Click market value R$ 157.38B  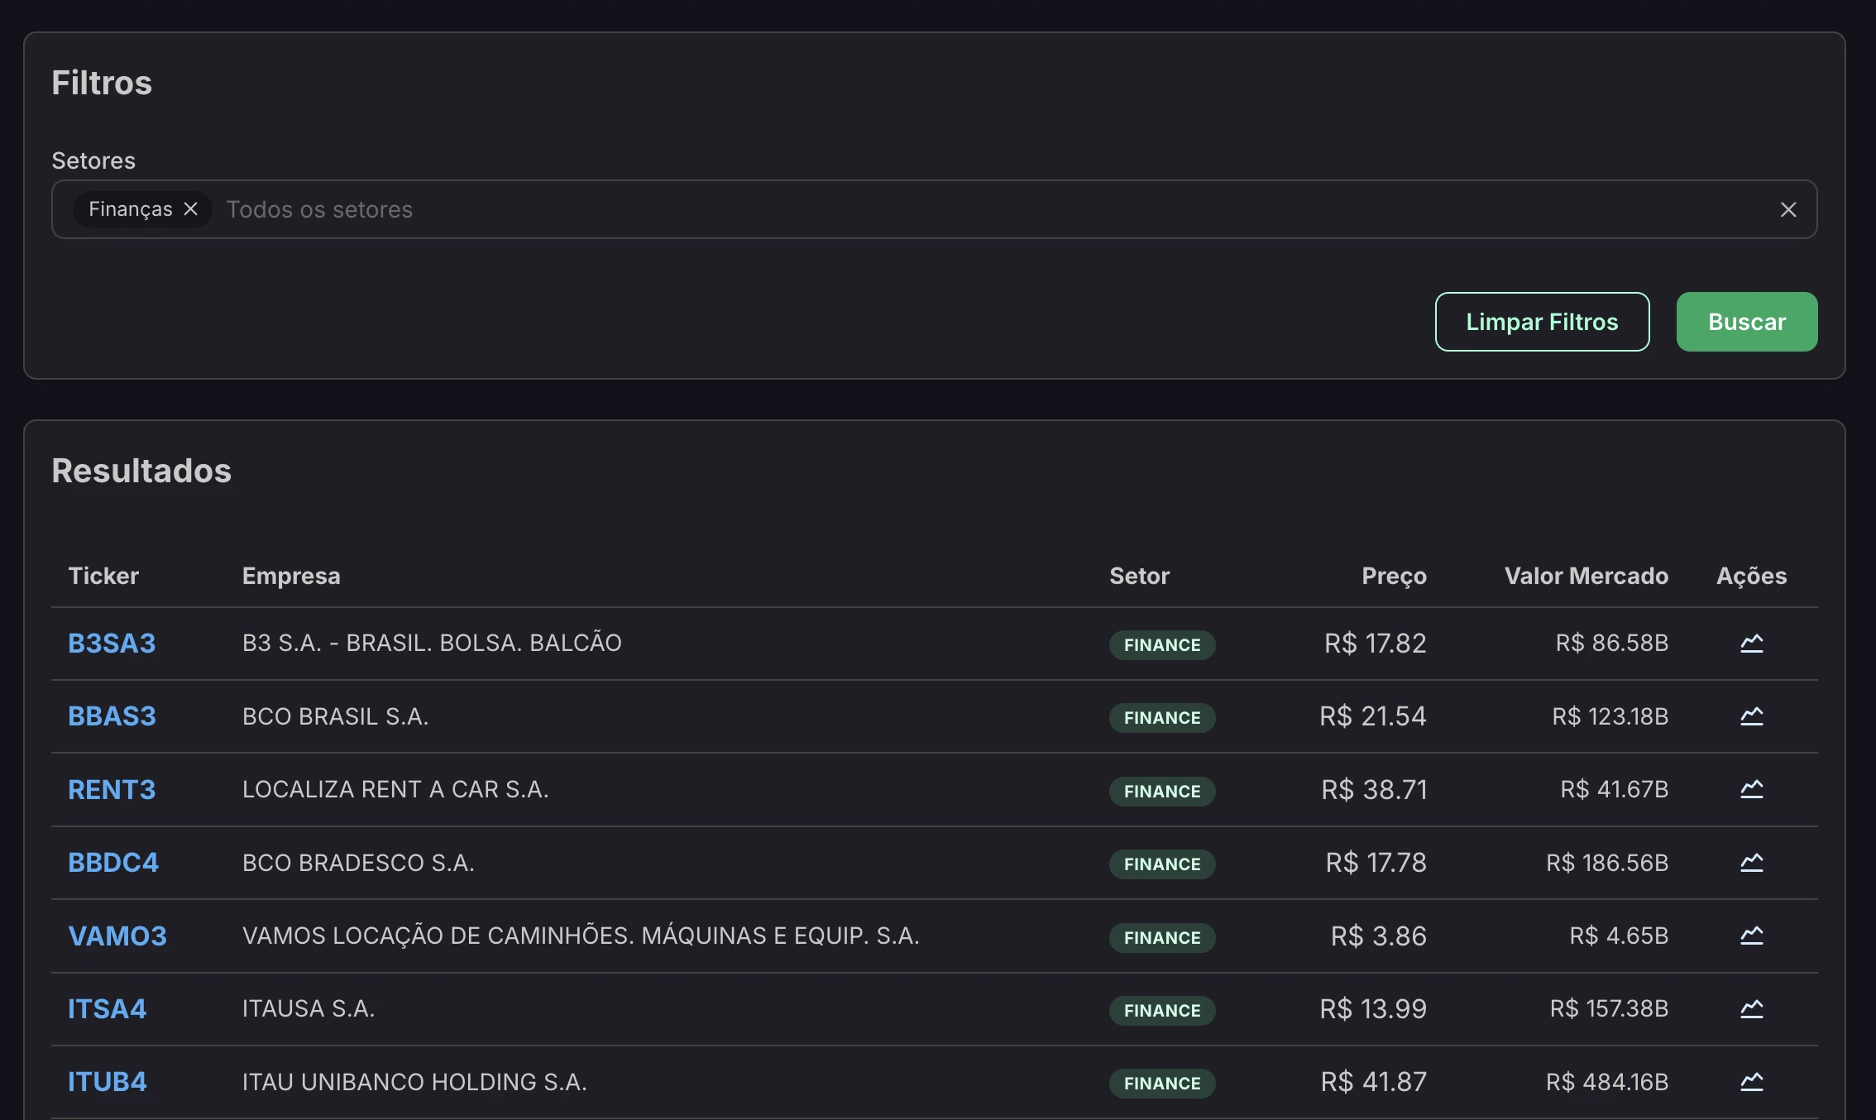[x=1609, y=1008]
